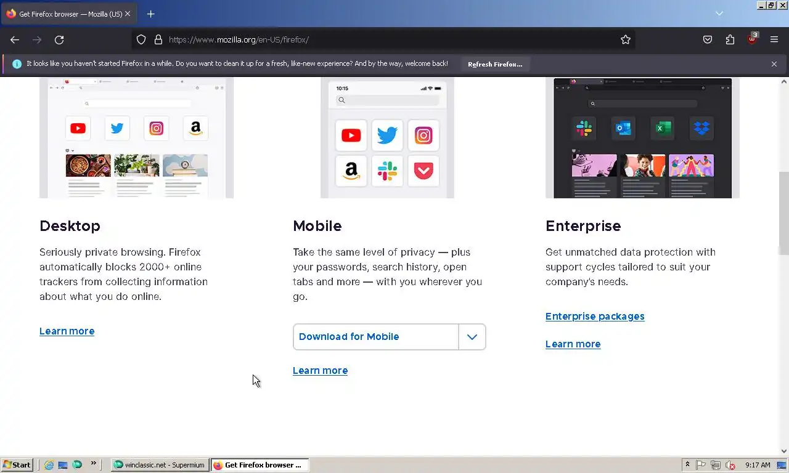789x473 pixels.
Task: Open the Action Center flag icon
Action: pyautogui.click(x=701, y=465)
